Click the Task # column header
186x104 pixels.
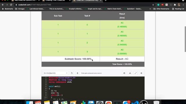[x=87, y=16]
